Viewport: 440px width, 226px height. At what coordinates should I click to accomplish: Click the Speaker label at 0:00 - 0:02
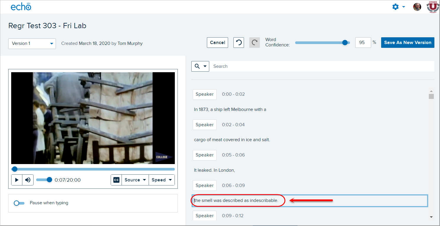click(205, 94)
